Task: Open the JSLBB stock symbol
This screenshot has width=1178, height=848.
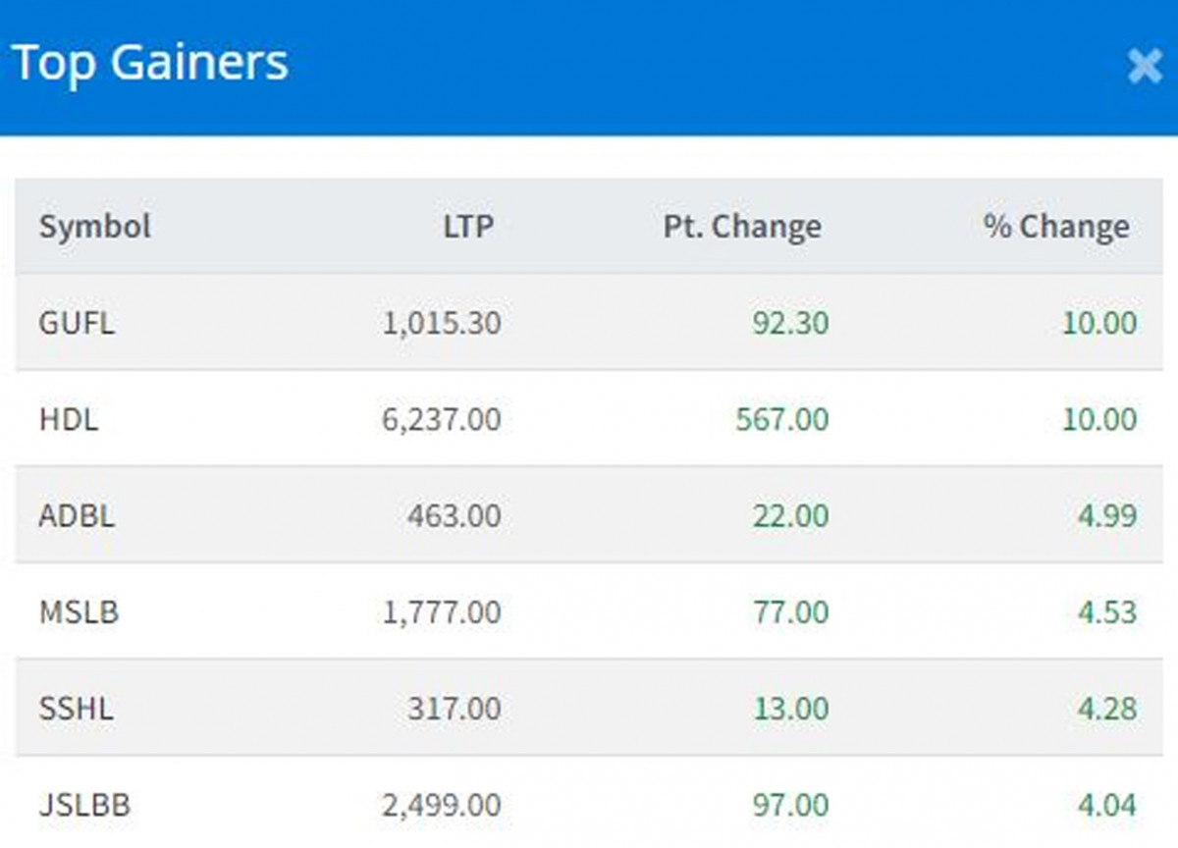Action: click(84, 806)
